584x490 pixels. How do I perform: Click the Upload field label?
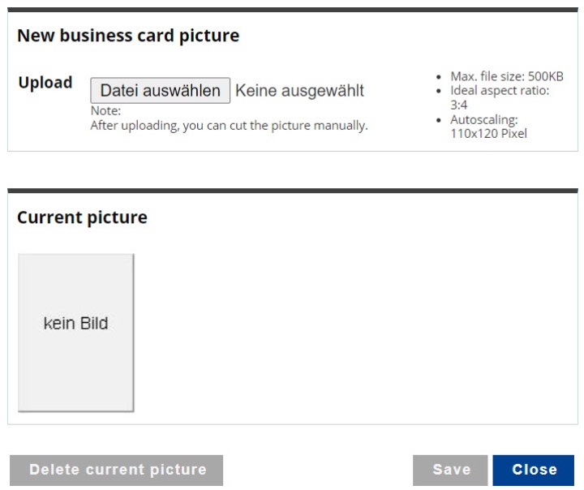(x=45, y=83)
